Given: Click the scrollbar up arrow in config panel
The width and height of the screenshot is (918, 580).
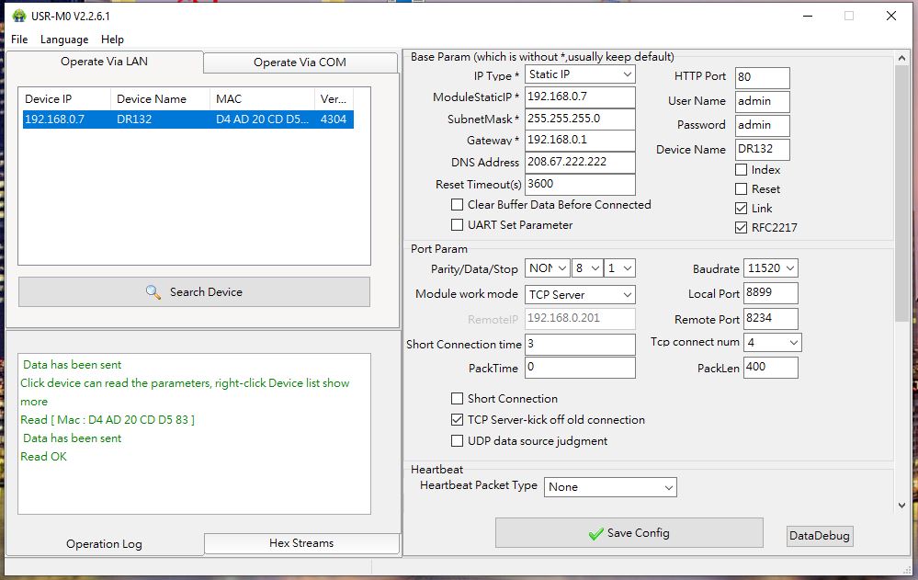Looking at the screenshot, I should point(901,58).
